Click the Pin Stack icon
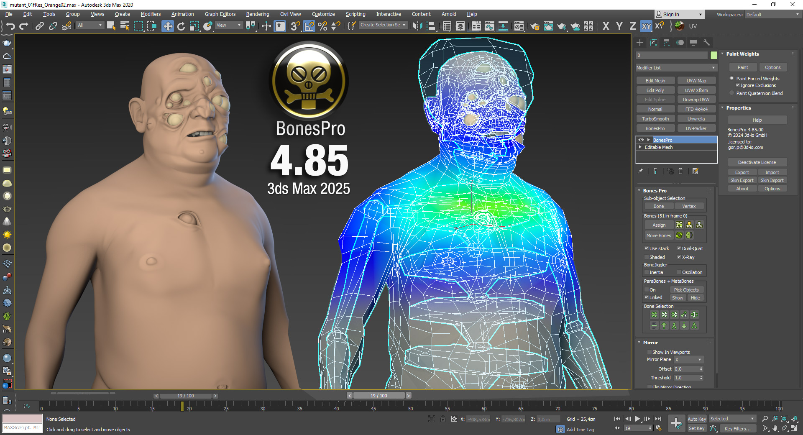This screenshot has width=803, height=435. click(640, 171)
